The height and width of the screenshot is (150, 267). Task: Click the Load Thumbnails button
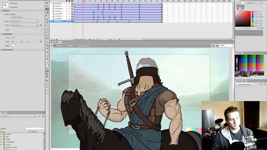point(244,85)
